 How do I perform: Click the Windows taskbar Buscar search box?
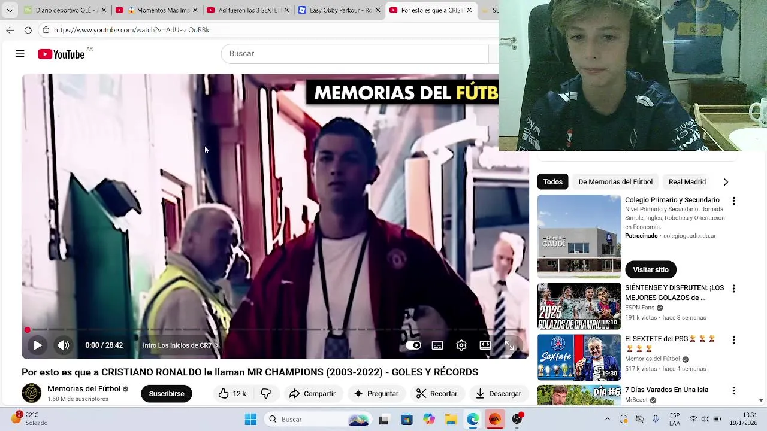coord(319,420)
